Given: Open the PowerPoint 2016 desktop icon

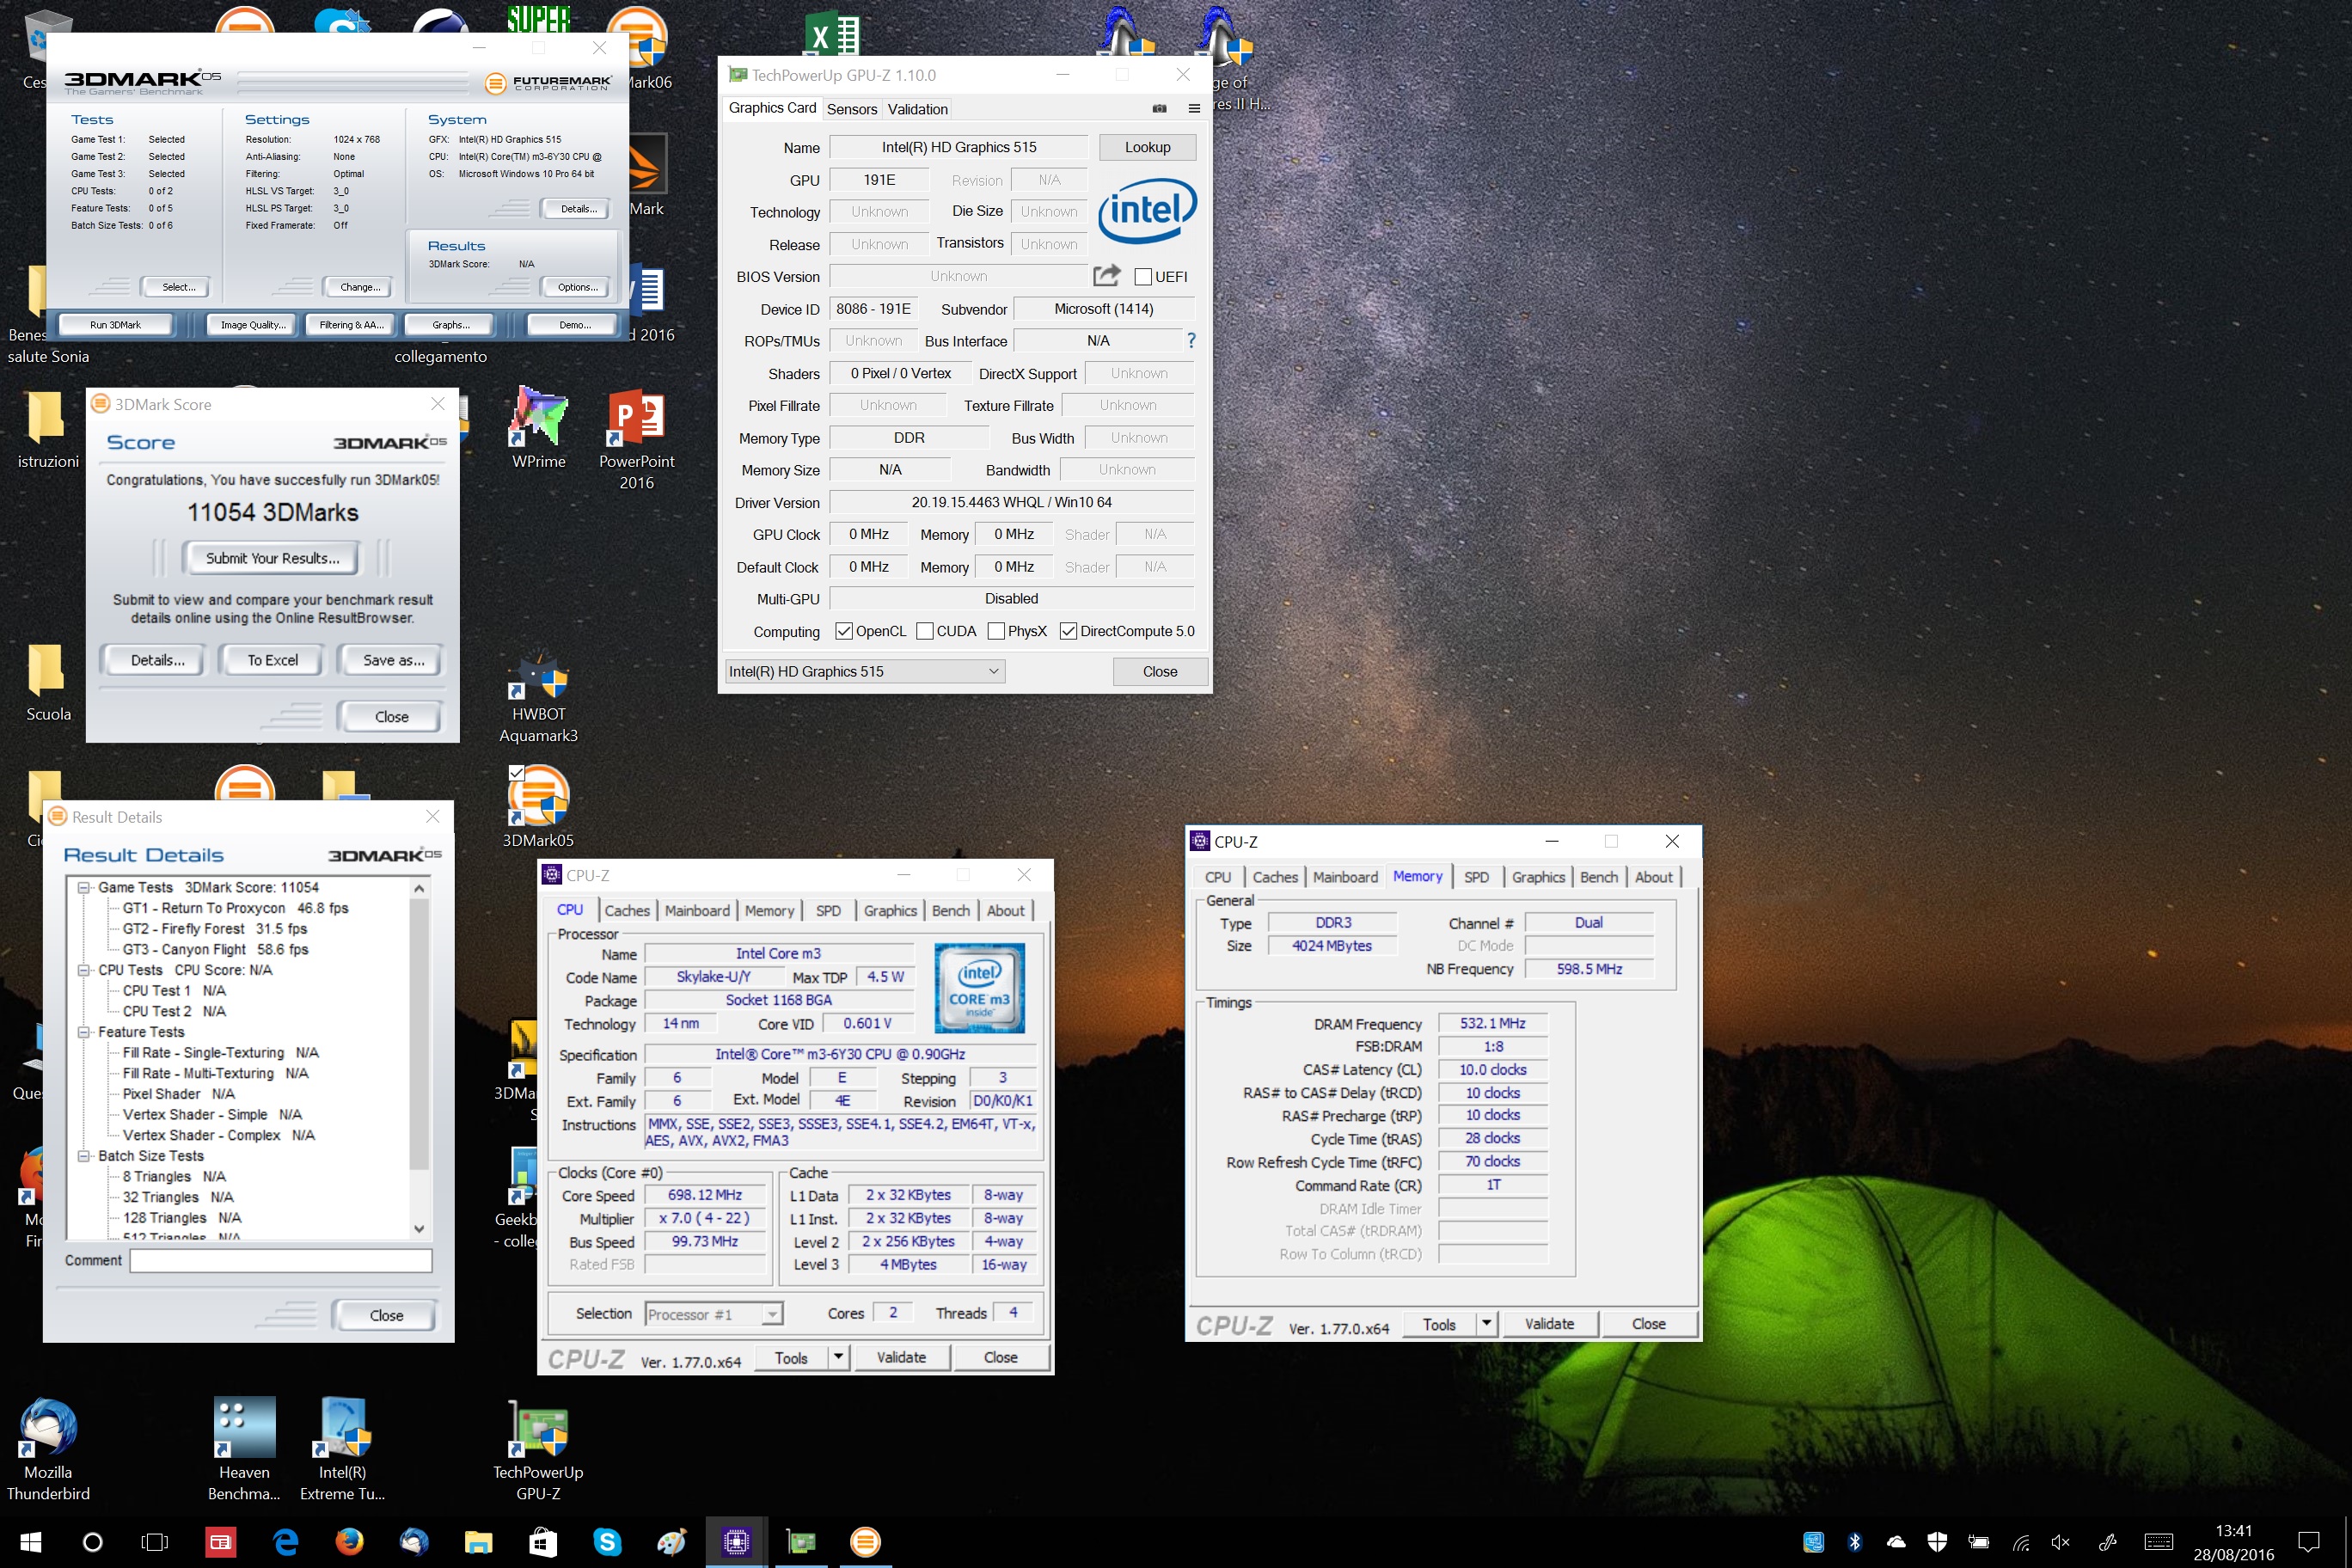Looking at the screenshot, I should click(x=637, y=438).
